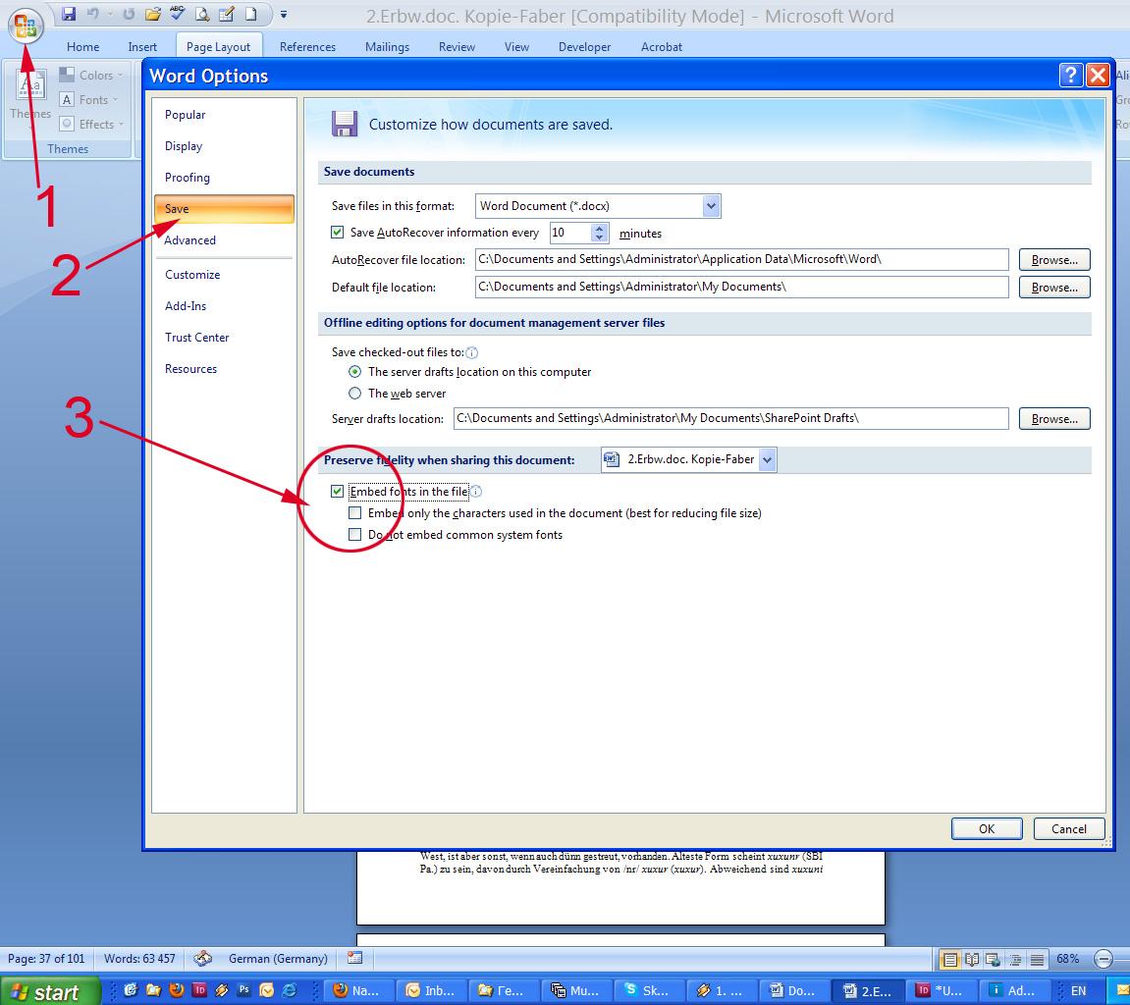1130x1005 pixels.
Task: Click the AutoRecover minutes number field
Action: (570, 233)
